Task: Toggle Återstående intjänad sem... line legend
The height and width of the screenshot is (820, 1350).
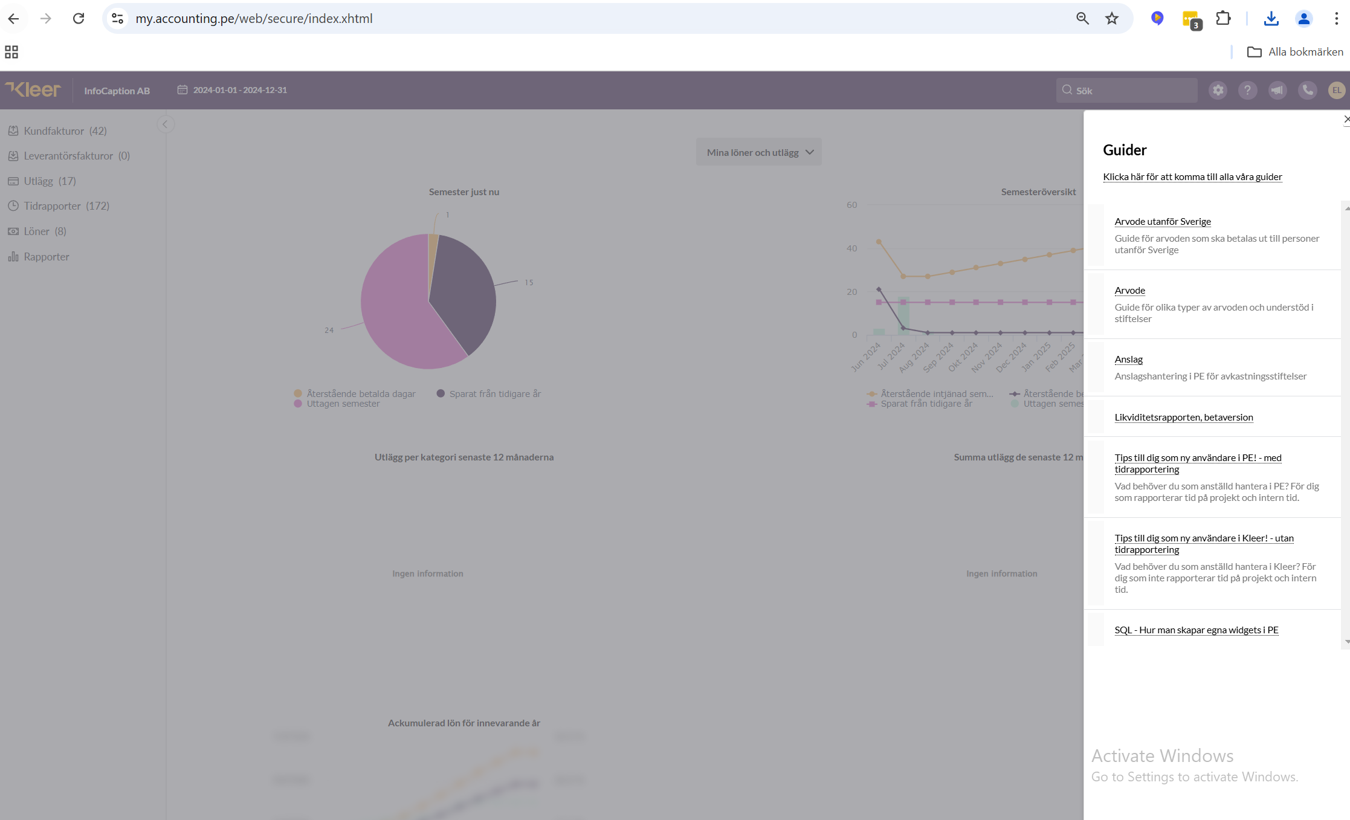Action: (931, 393)
